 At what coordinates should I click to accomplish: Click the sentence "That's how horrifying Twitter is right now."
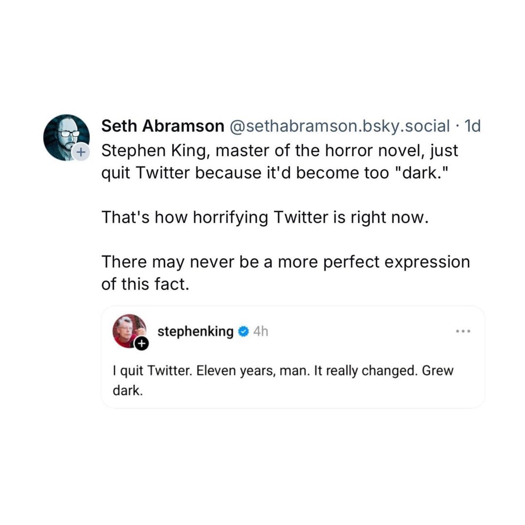265,217
